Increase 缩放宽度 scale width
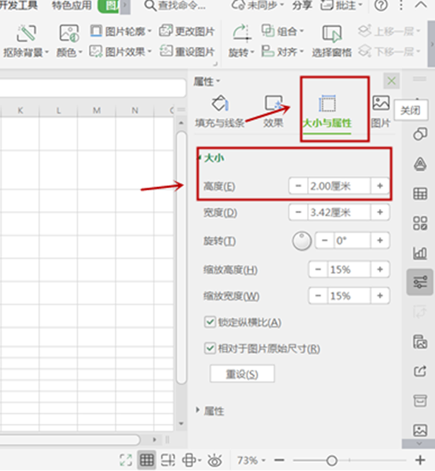 (x=380, y=296)
